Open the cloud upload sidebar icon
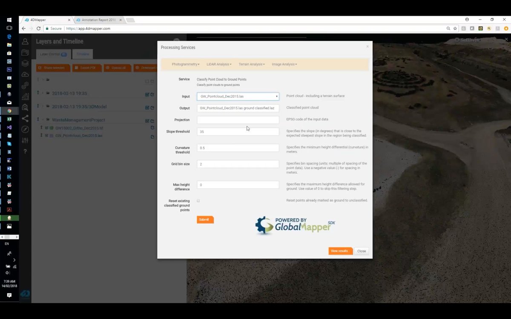The width and height of the screenshot is (511, 319). (25, 74)
